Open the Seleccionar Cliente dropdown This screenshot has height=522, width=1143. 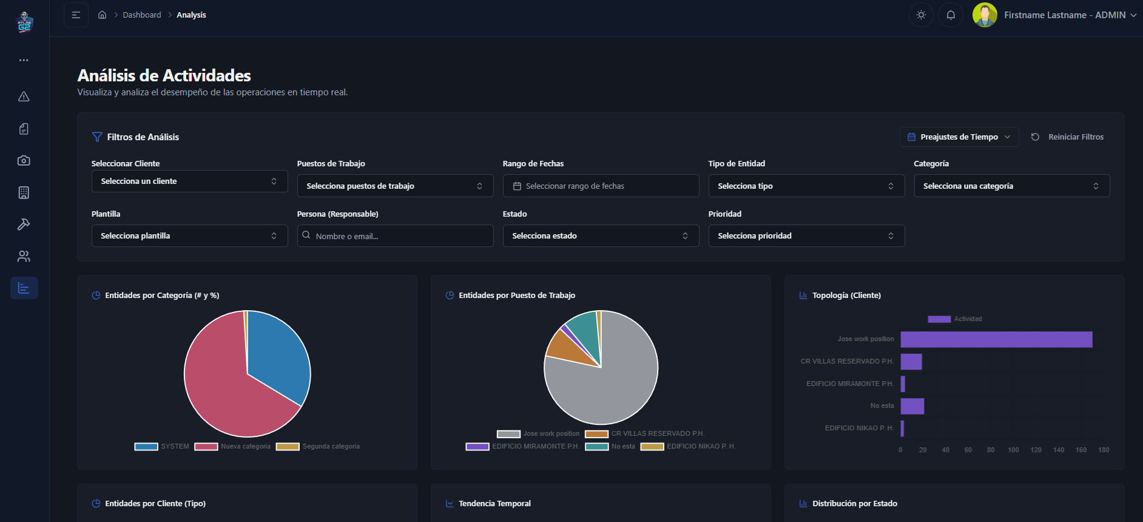tap(189, 181)
